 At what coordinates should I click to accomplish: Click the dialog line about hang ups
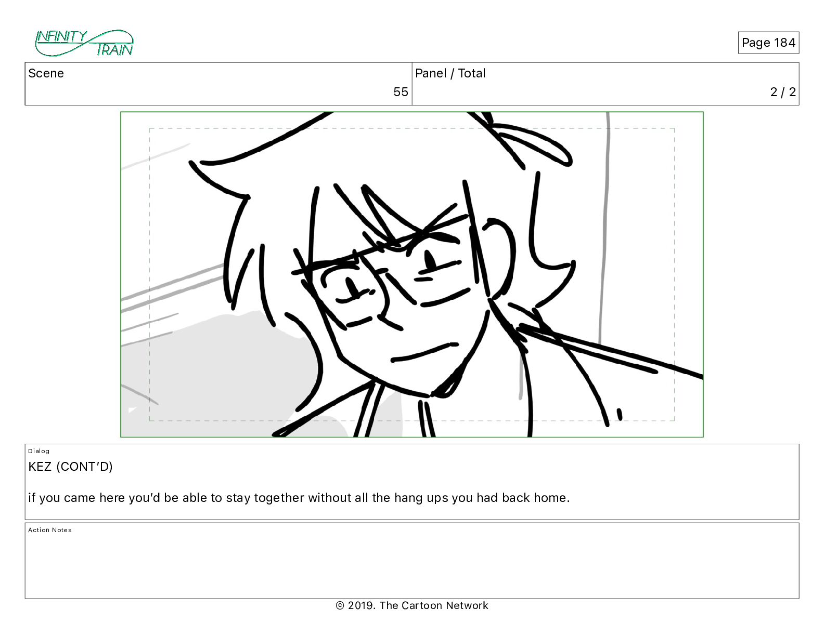pyautogui.click(x=299, y=498)
